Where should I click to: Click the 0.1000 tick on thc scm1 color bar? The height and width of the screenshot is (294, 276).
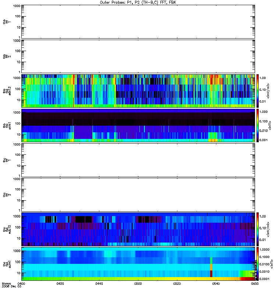(x=264, y=257)
